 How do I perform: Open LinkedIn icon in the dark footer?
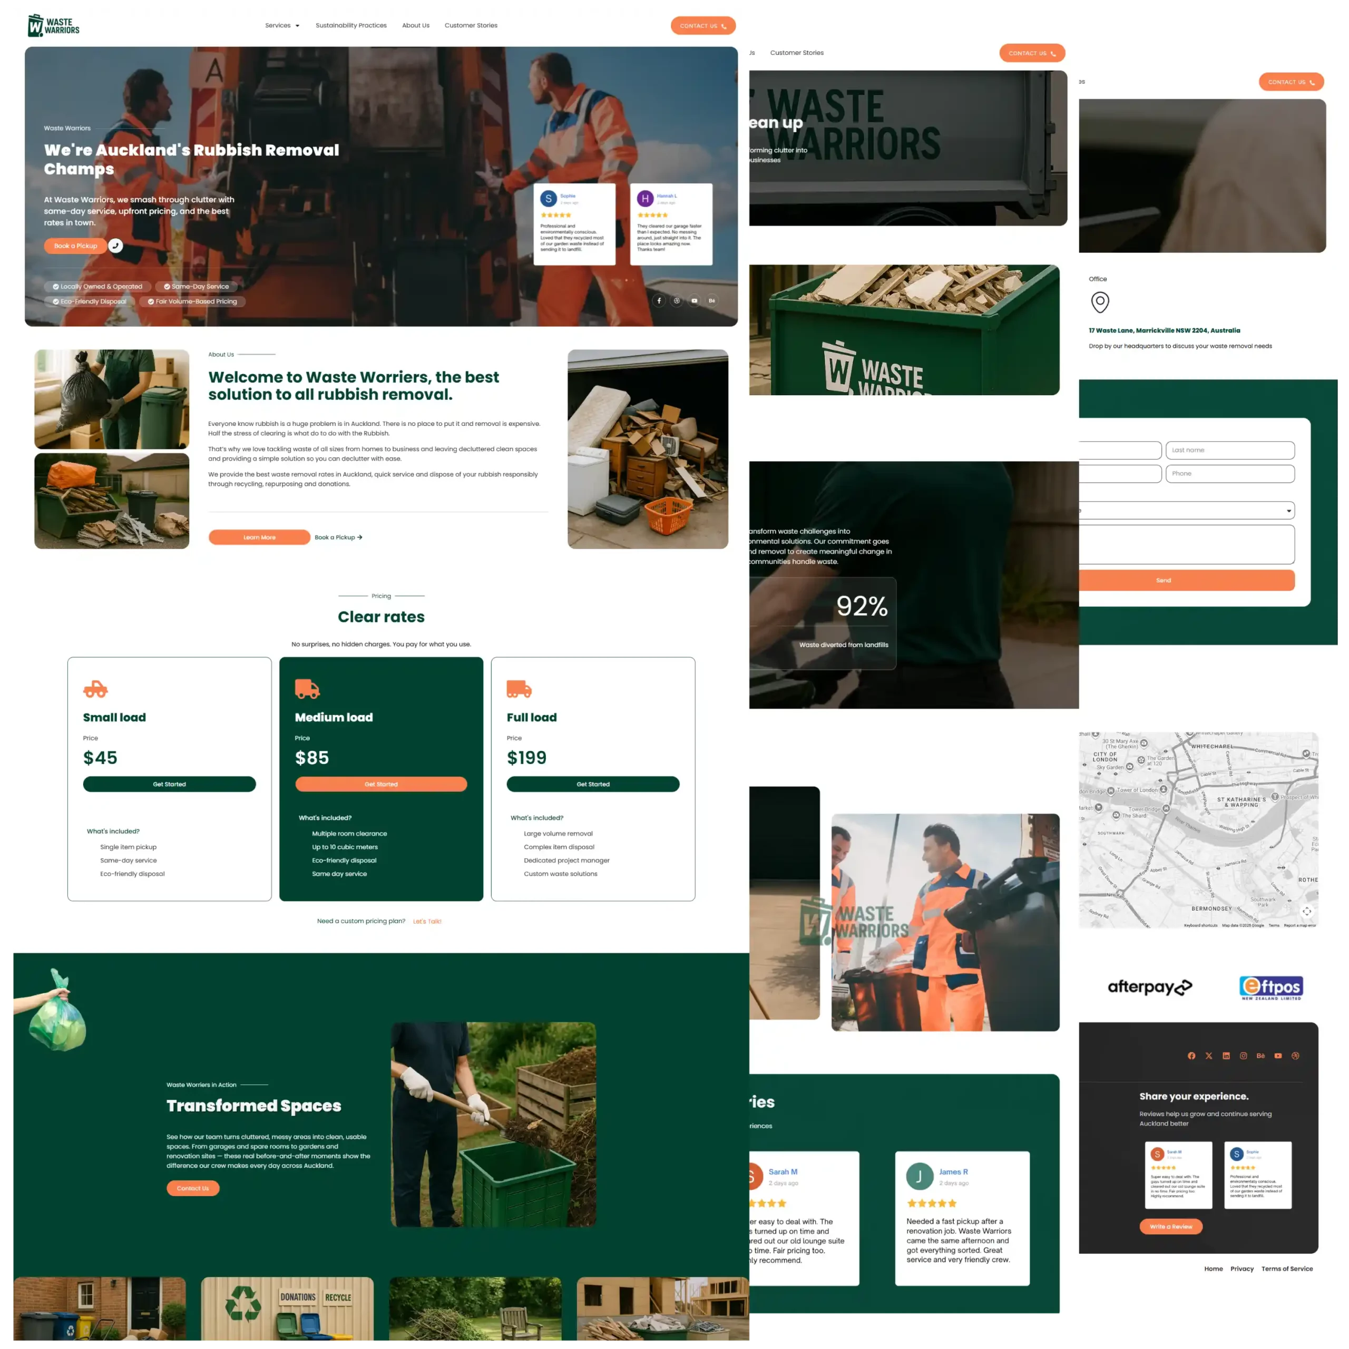pyautogui.click(x=1226, y=1055)
